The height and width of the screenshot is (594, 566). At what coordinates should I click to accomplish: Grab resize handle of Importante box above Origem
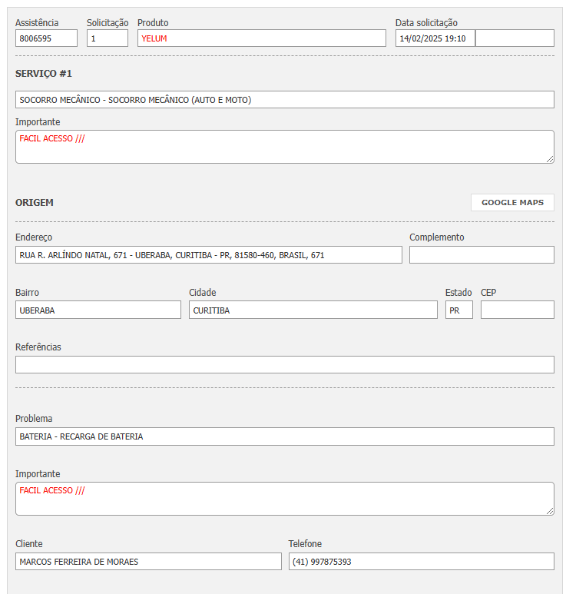550,159
